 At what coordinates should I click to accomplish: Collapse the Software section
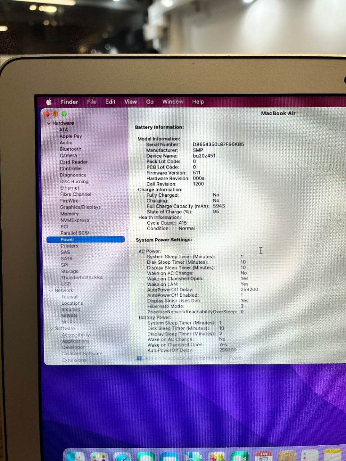tap(51, 329)
